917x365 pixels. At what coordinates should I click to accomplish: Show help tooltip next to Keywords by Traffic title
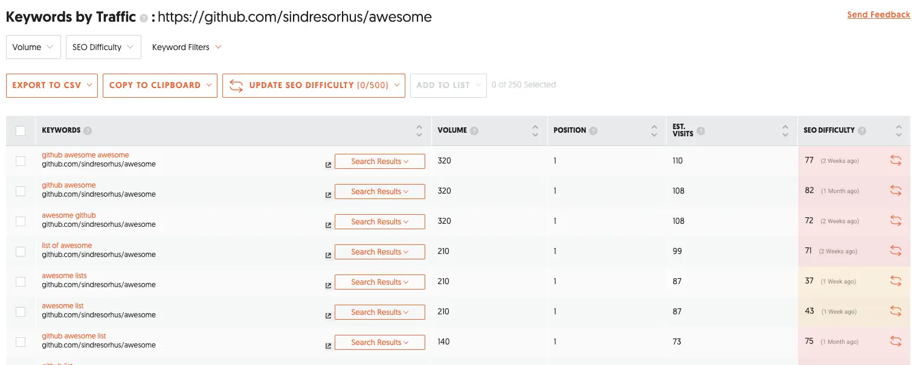pyautogui.click(x=143, y=18)
